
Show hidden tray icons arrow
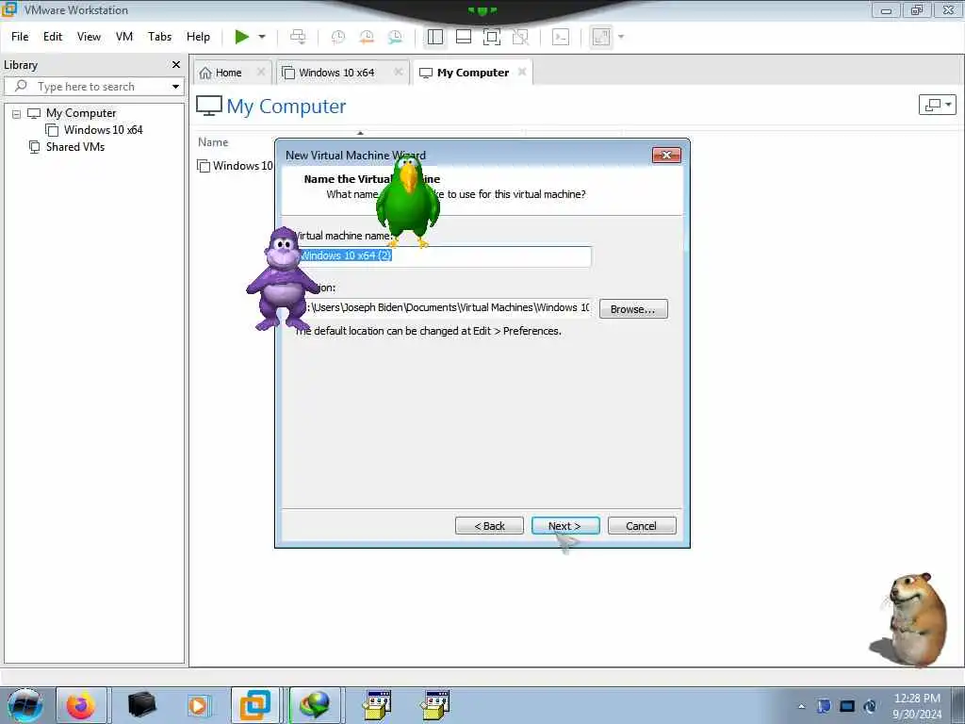click(x=801, y=706)
